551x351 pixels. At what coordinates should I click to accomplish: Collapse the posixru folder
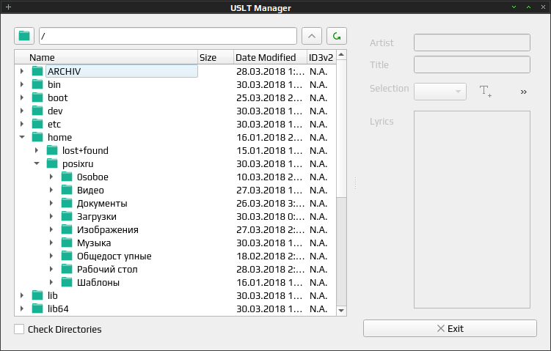(x=37, y=163)
